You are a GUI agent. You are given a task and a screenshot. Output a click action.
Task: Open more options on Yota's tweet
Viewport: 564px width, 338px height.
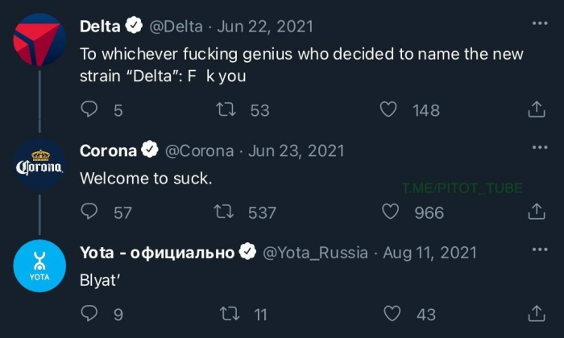click(x=540, y=249)
